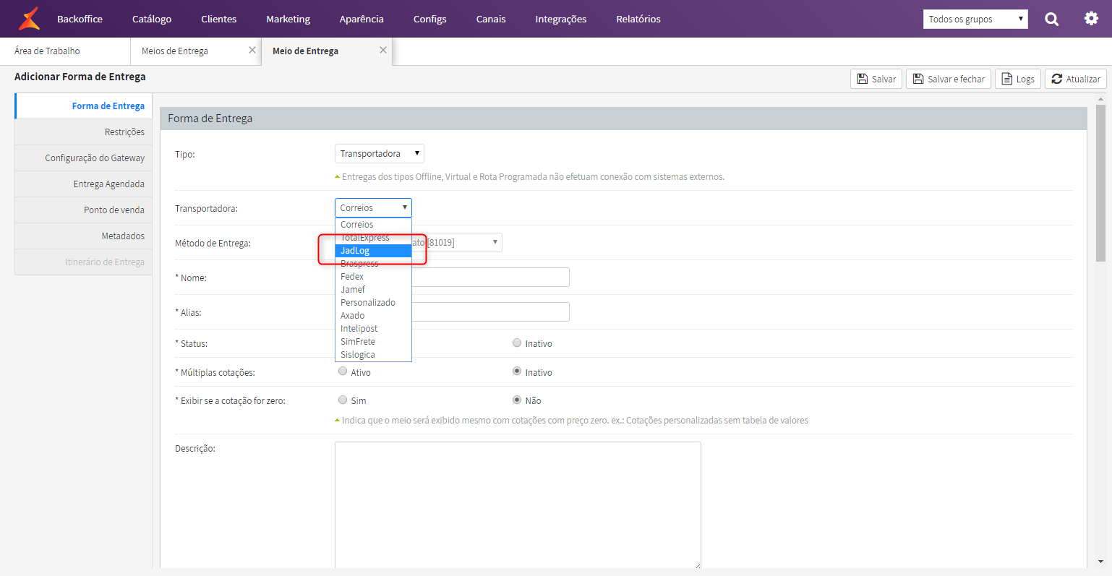Open the Metadados side tab
The height and width of the screenshot is (576, 1112).
[x=84, y=236]
